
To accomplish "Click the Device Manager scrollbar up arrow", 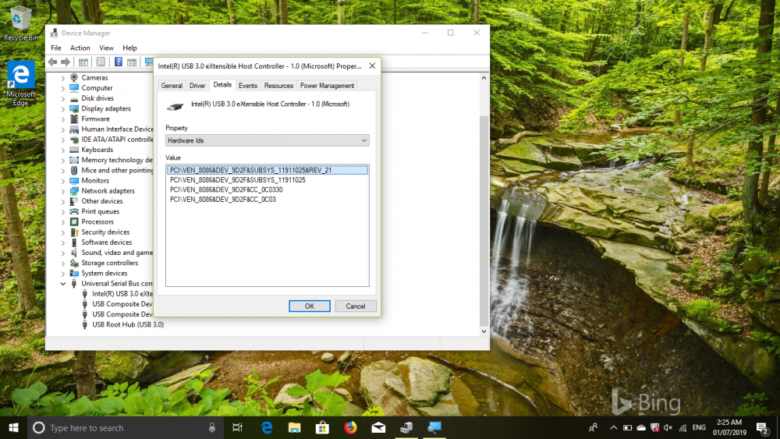I will (484, 78).
